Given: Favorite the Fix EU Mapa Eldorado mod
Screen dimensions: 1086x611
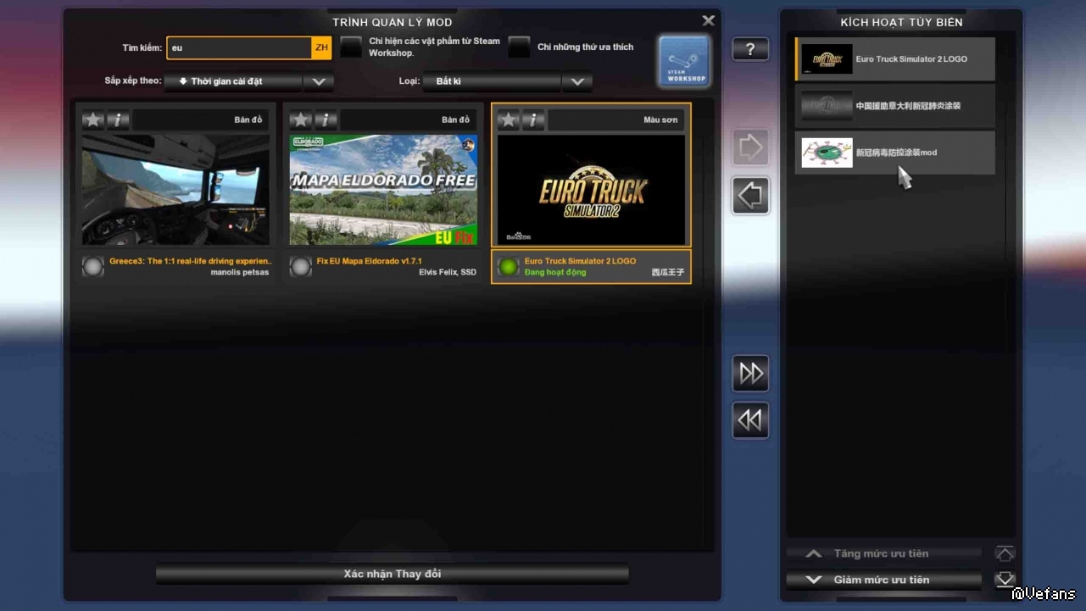Looking at the screenshot, I should pos(301,119).
